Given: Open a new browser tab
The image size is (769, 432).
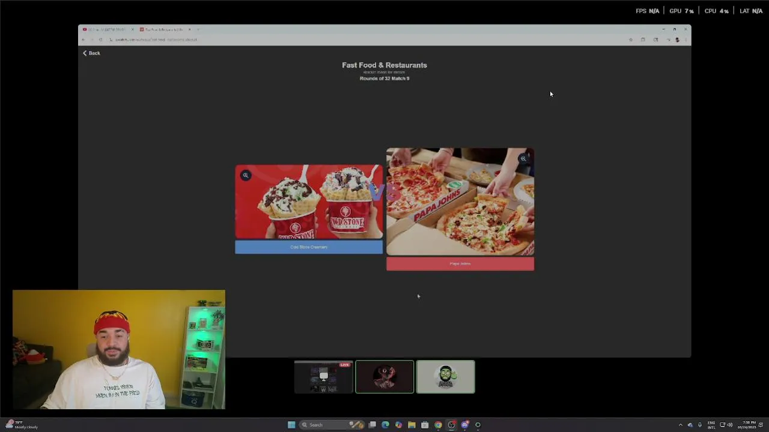Looking at the screenshot, I should click(x=198, y=29).
